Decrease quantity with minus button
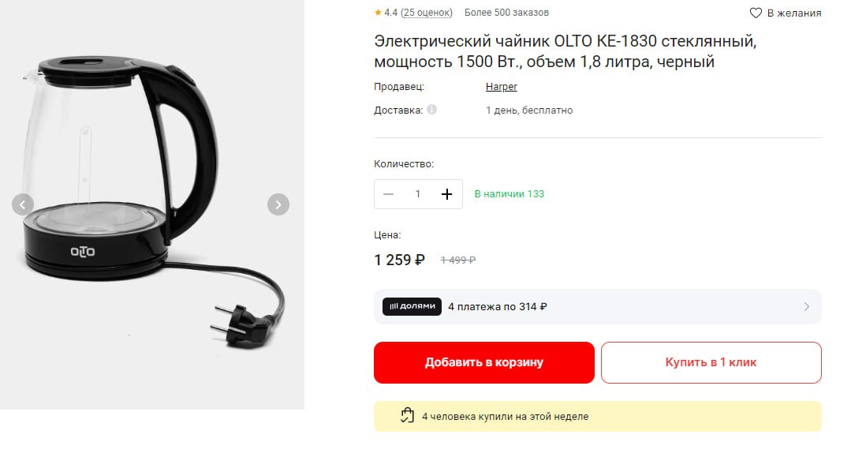The width and height of the screenshot is (866, 472). pyautogui.click(x=388, y=194)
